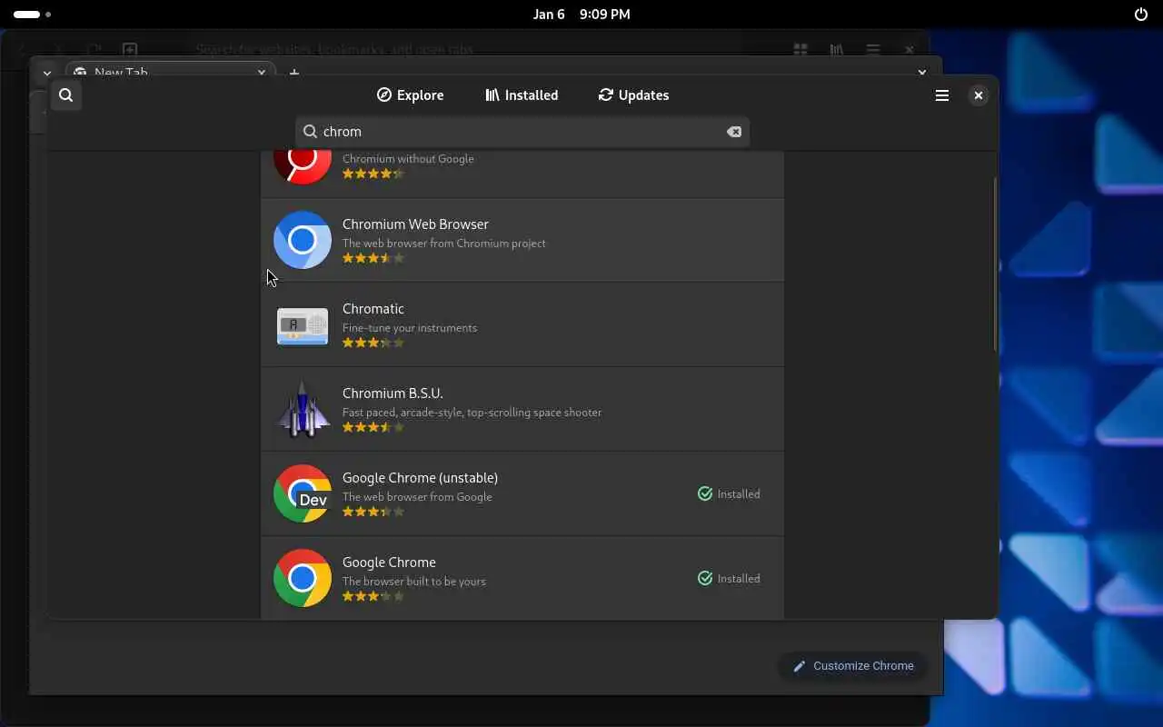This screenshot has width=1163, height=727.
Task: Click the Activities workspace indicator
Action: coord(33,15)
